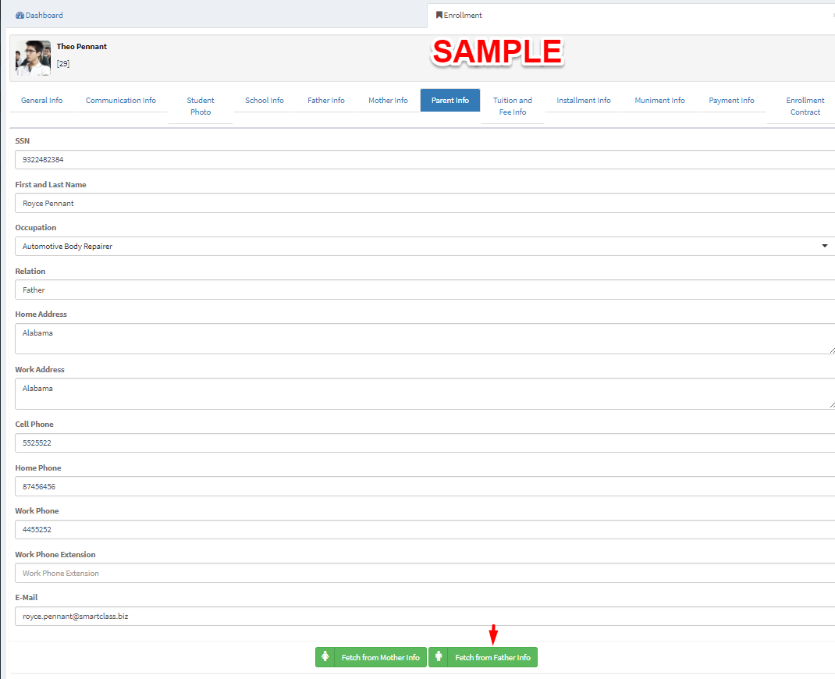Click the person icon on Fetch from Father Info

click(439, 657)
